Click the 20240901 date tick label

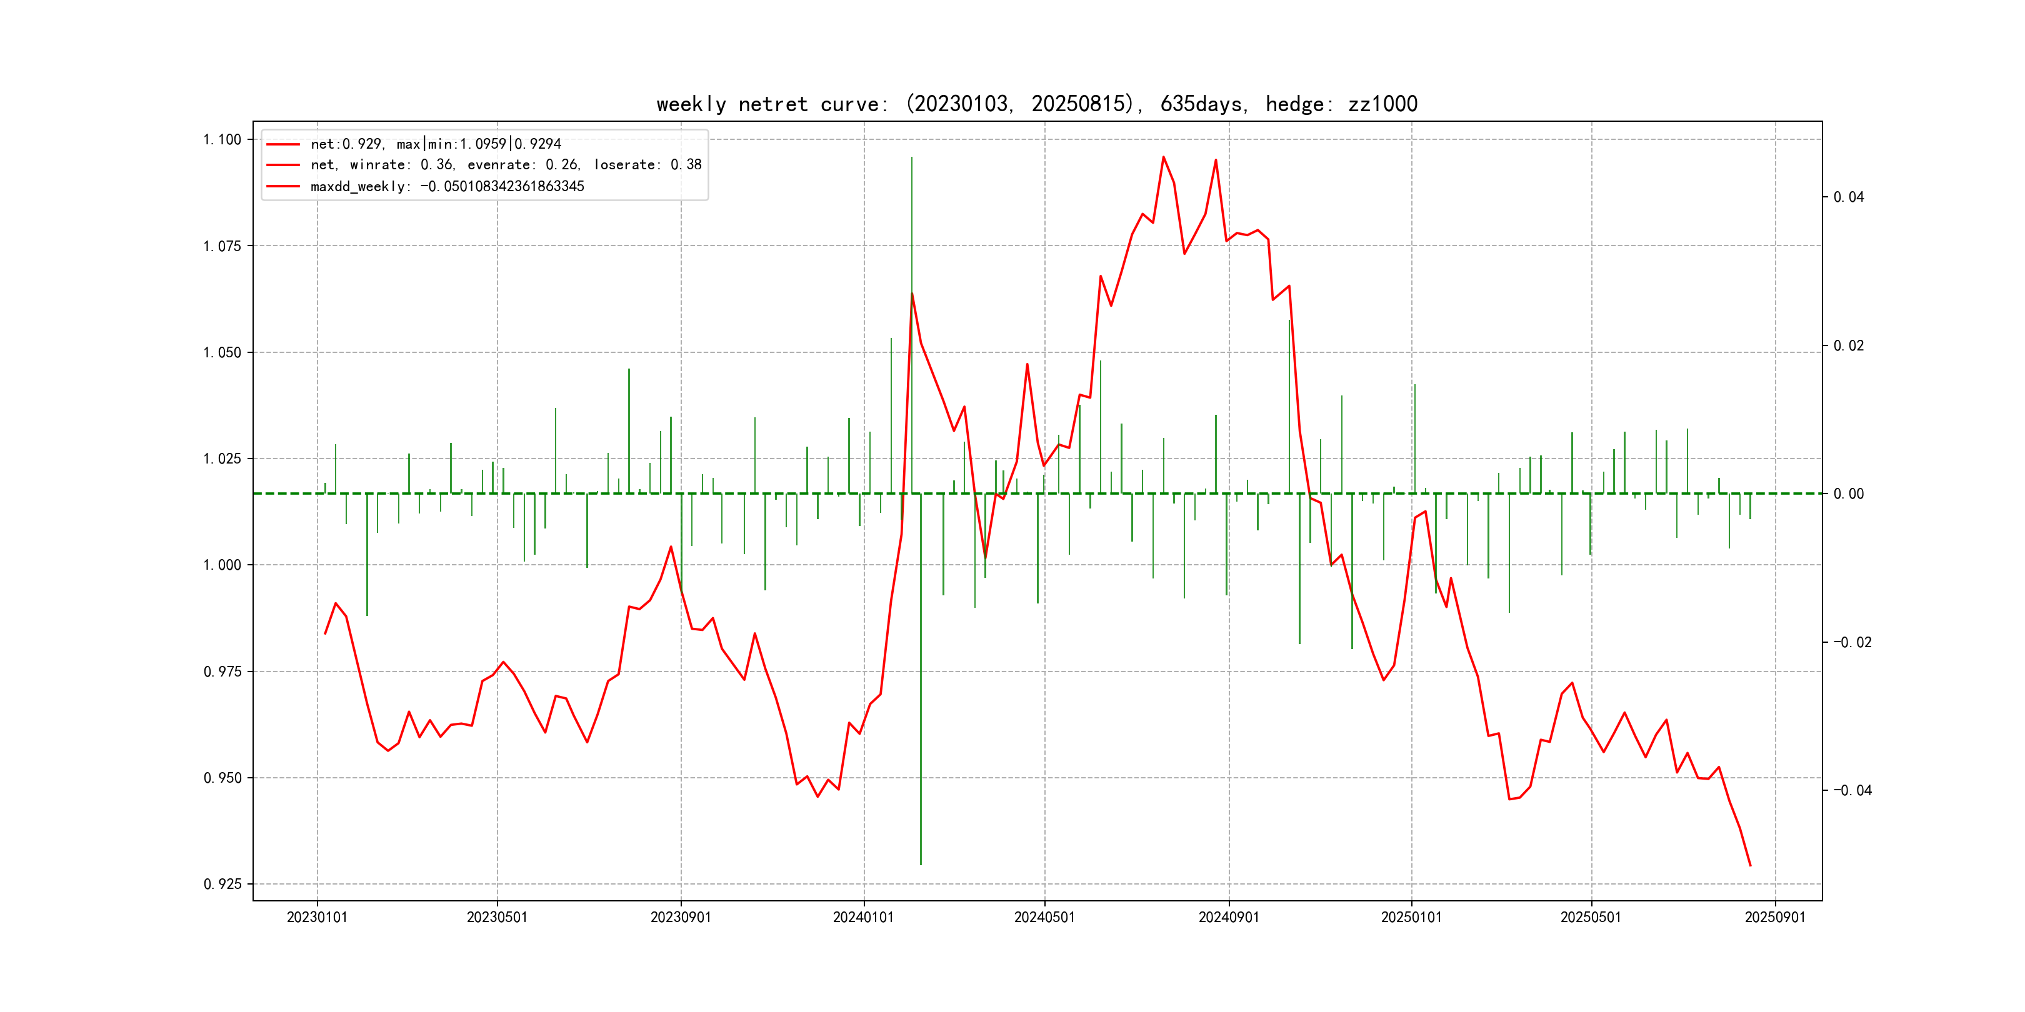[x=1229, y=917]
